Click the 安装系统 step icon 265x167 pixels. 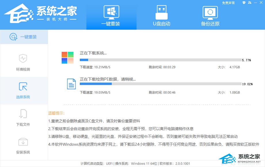[23, 142]
